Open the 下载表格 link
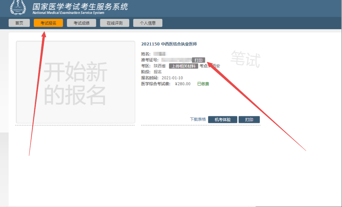 tap(198, 119)
